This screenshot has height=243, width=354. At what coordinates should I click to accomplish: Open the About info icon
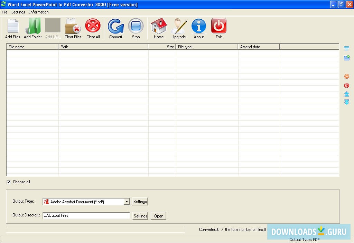point(199,26)
